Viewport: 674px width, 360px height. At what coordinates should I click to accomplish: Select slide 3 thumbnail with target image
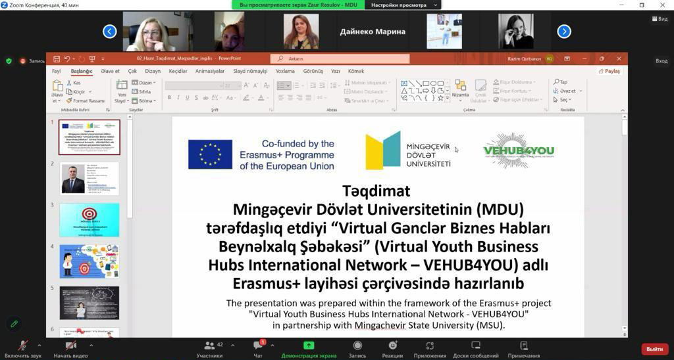[x=90, y=220]
